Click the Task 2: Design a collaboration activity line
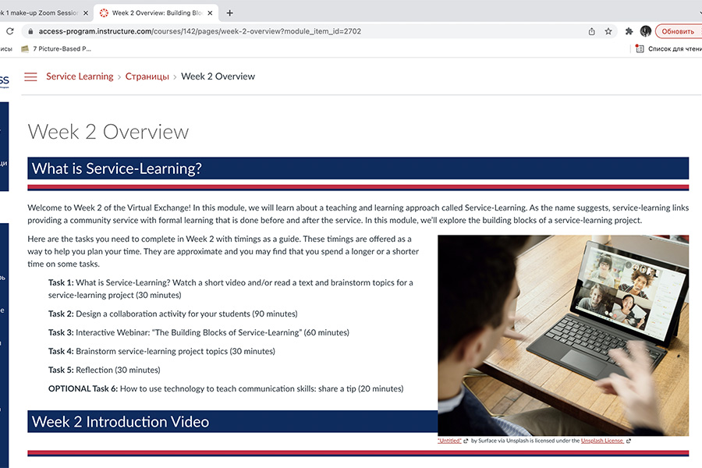 pyautogui.click(x=173, y=314)
